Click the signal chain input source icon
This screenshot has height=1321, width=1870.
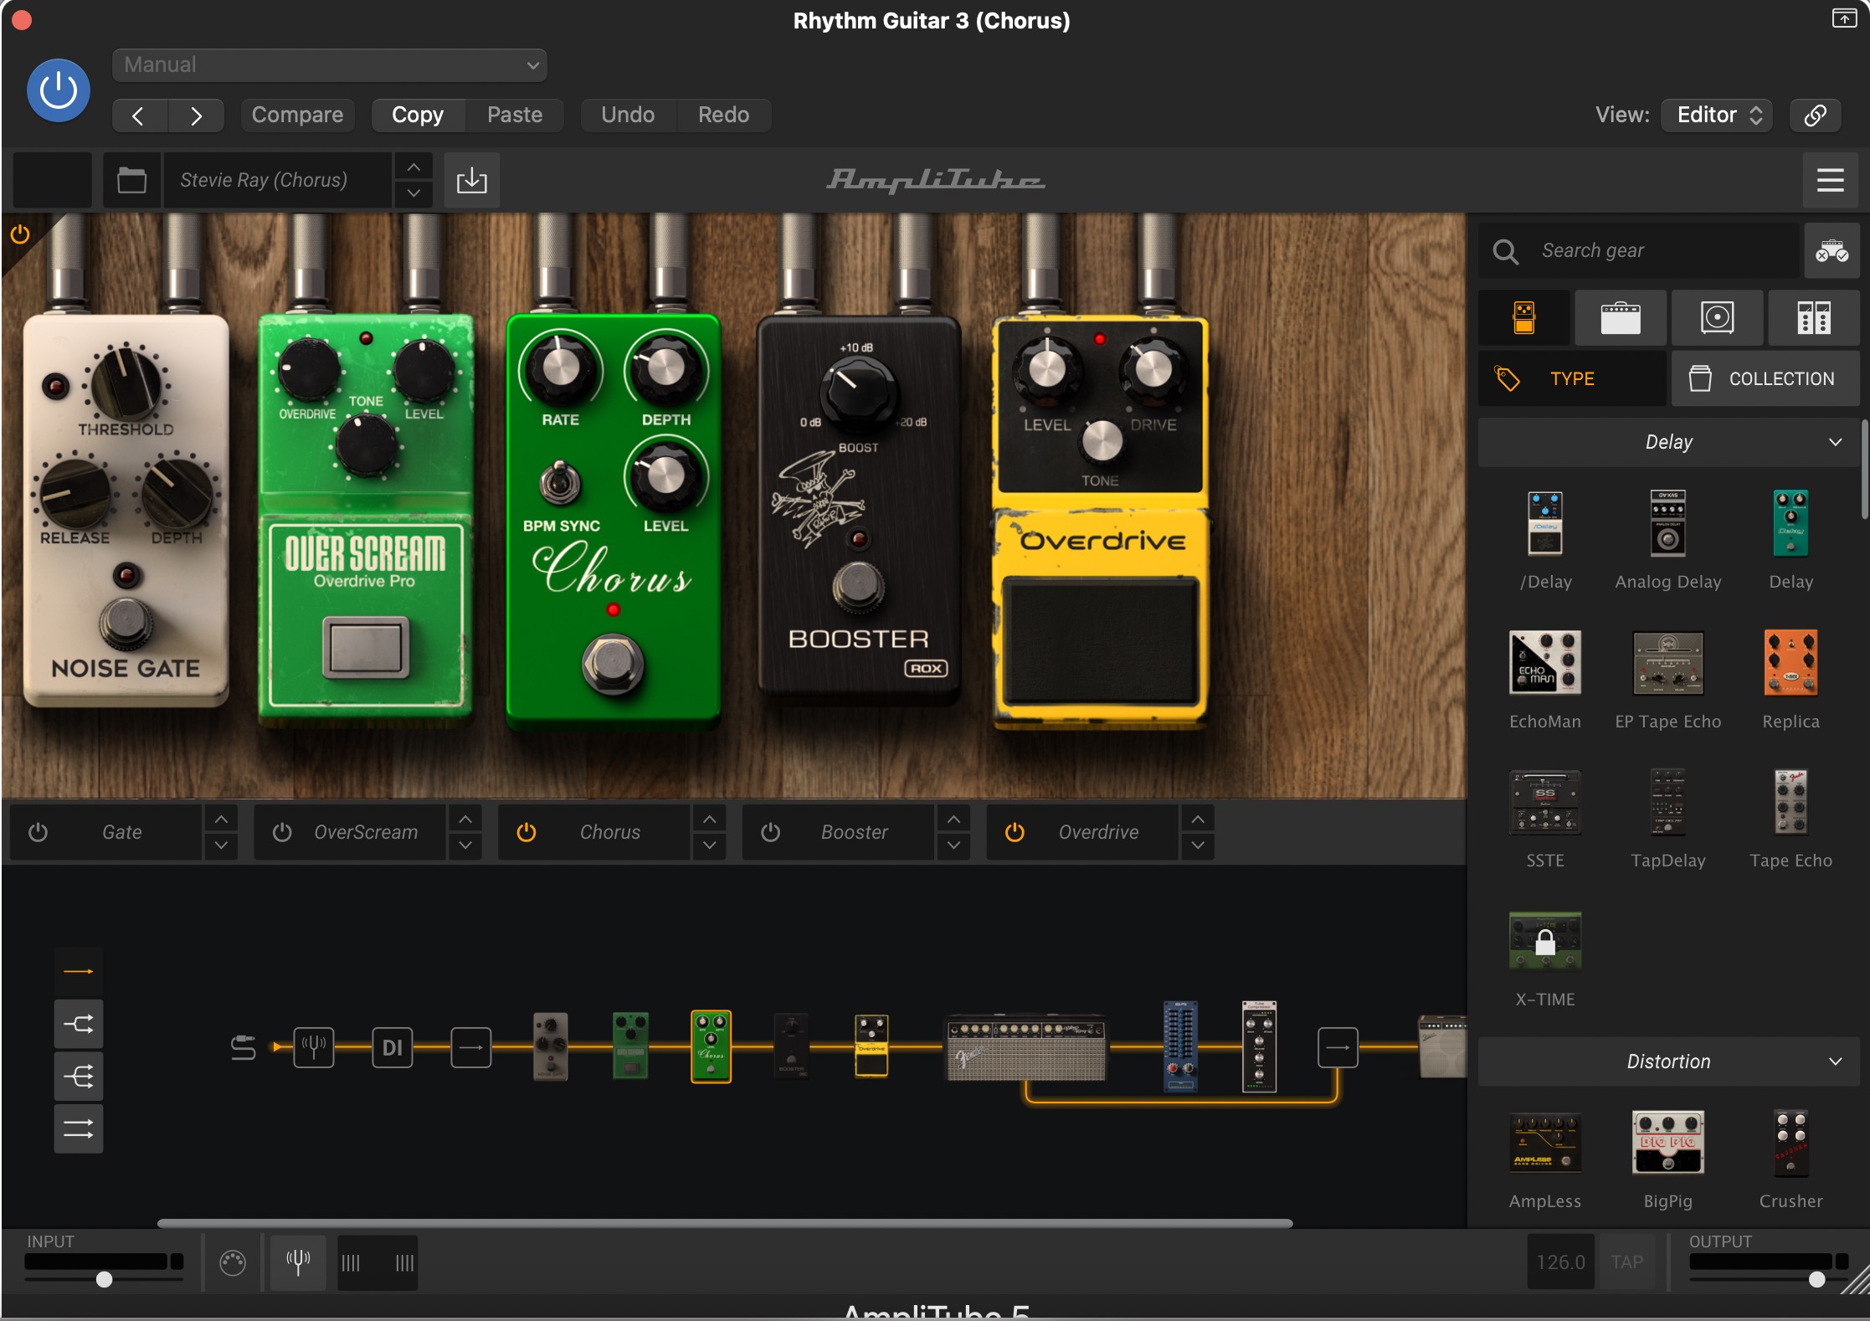tap(243, 1046)
